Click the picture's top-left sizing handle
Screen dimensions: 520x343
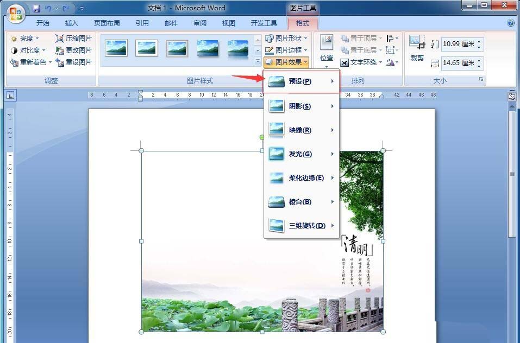(141, 151)
